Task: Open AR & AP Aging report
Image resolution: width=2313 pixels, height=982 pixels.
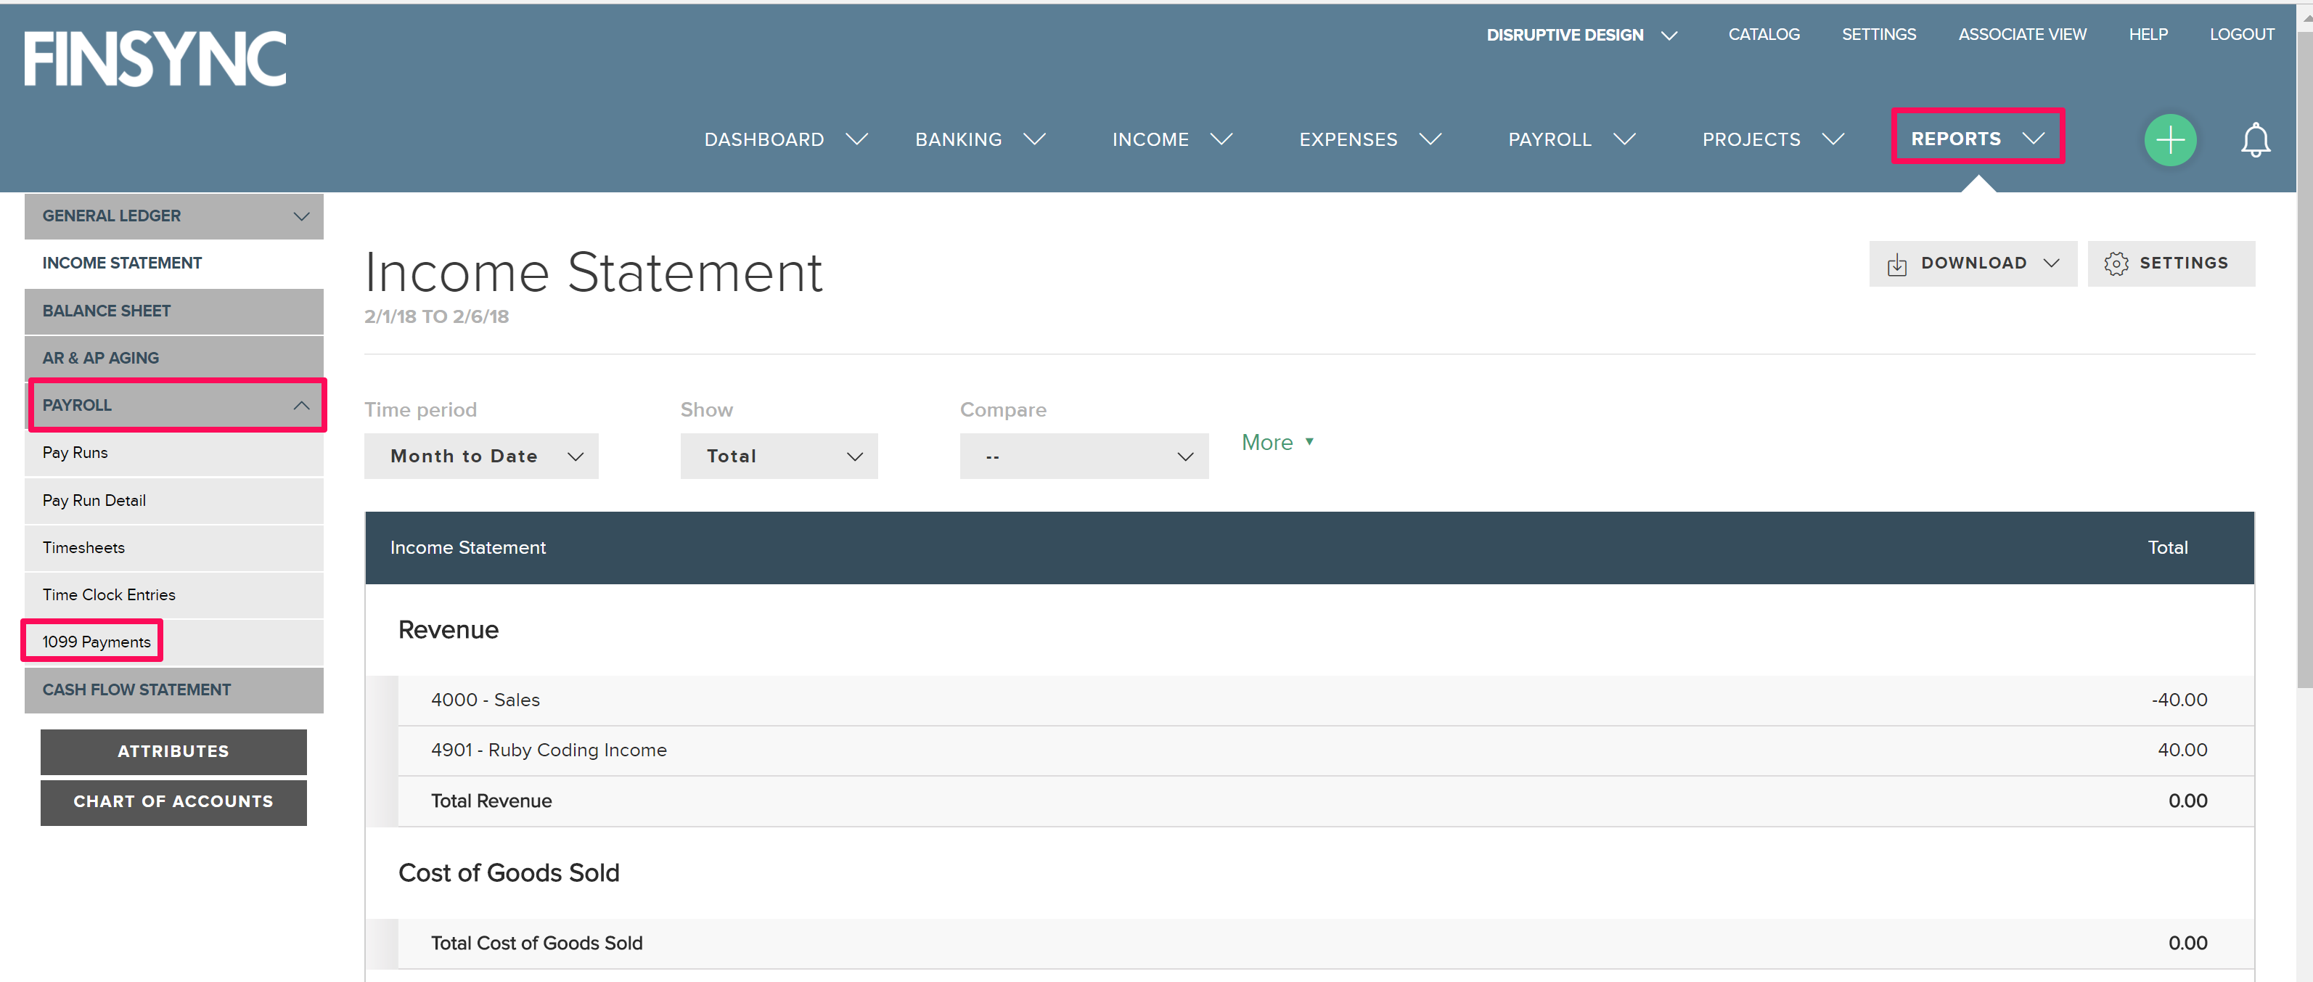Action: [173, 357]
